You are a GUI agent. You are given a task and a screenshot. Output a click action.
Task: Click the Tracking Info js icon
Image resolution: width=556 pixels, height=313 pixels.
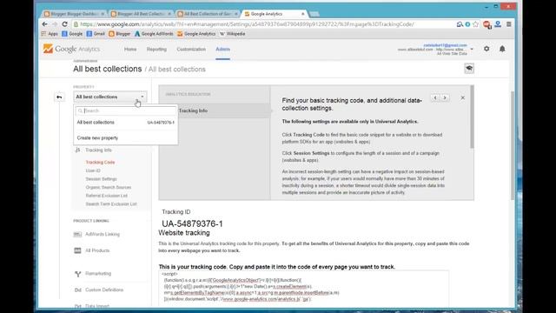pos(77,150)
